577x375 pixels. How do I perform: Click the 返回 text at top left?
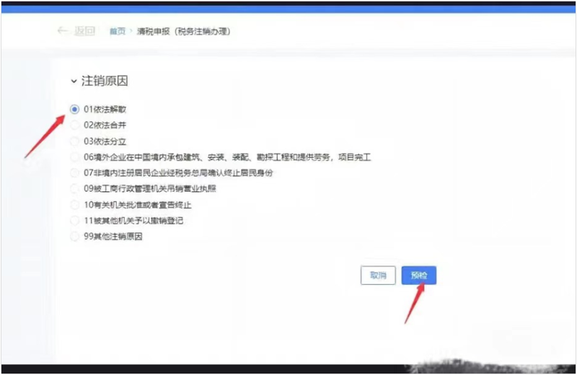tap(84, 31)
